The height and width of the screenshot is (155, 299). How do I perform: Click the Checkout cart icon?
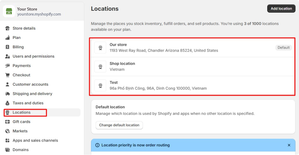click(7, 75)
